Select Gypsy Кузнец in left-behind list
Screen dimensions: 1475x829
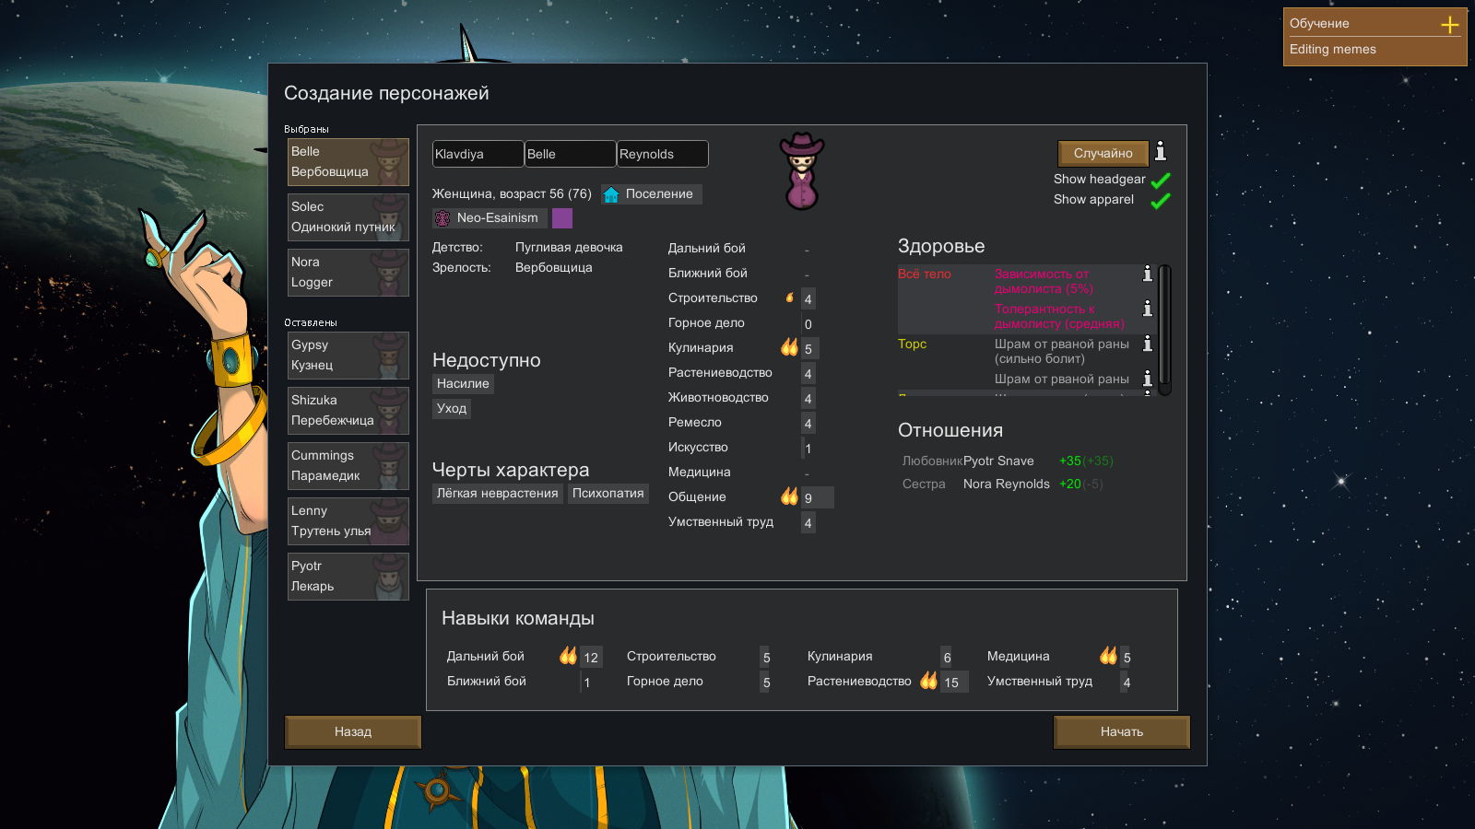pos(348,356)
